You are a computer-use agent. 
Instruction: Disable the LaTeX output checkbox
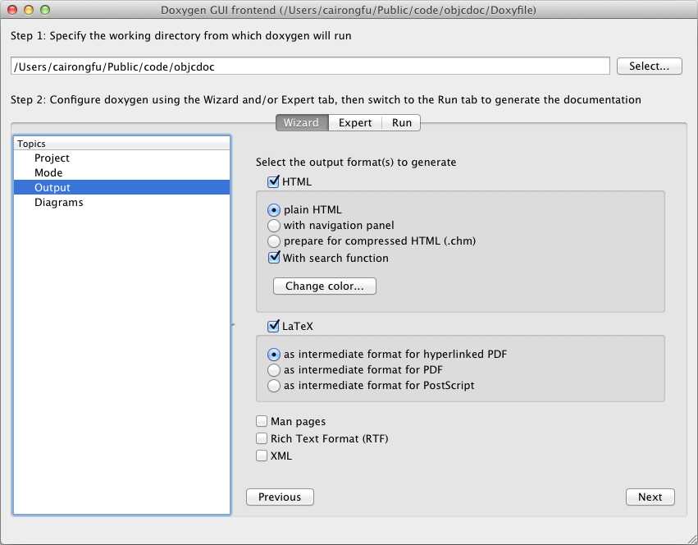pyautogui.click(x=274, y=326)
